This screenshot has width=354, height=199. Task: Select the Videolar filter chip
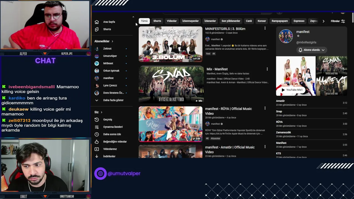point(172,21)
